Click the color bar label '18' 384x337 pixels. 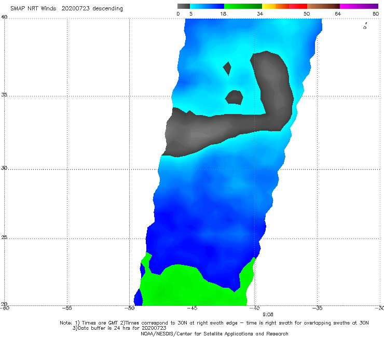[x=223, y=13]
